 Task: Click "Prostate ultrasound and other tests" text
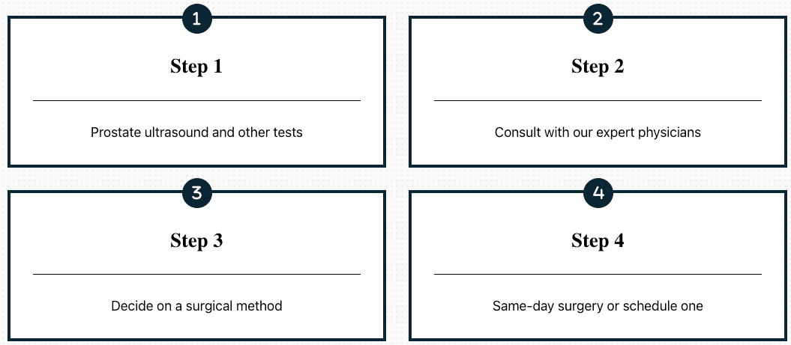(196, 132)
